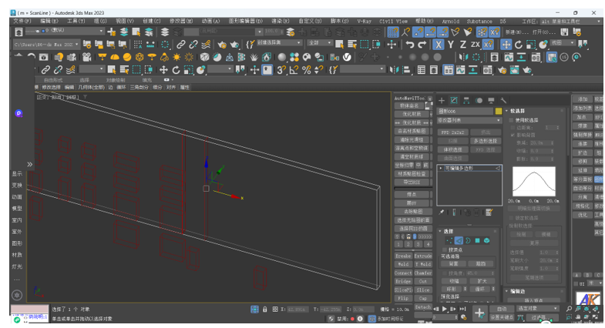Open the V-Ray menu
Screen dimensions: 605x328
(x=364, y=22)
